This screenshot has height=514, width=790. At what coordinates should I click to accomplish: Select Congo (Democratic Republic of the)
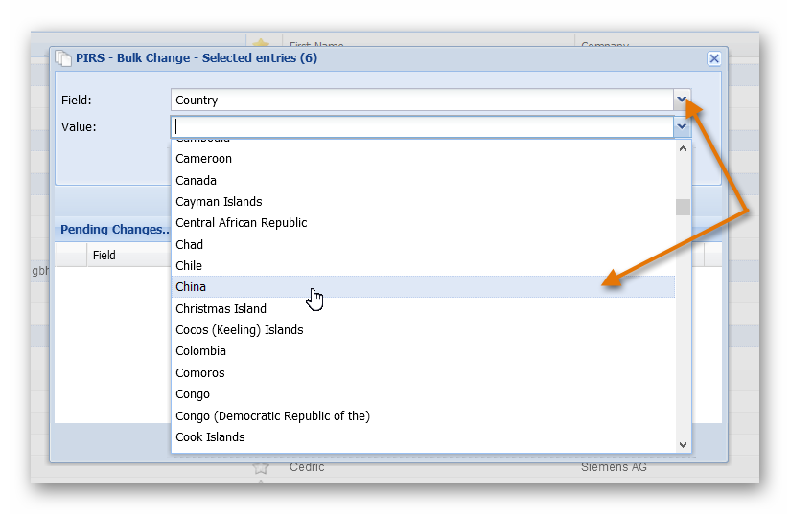point(272,415)
